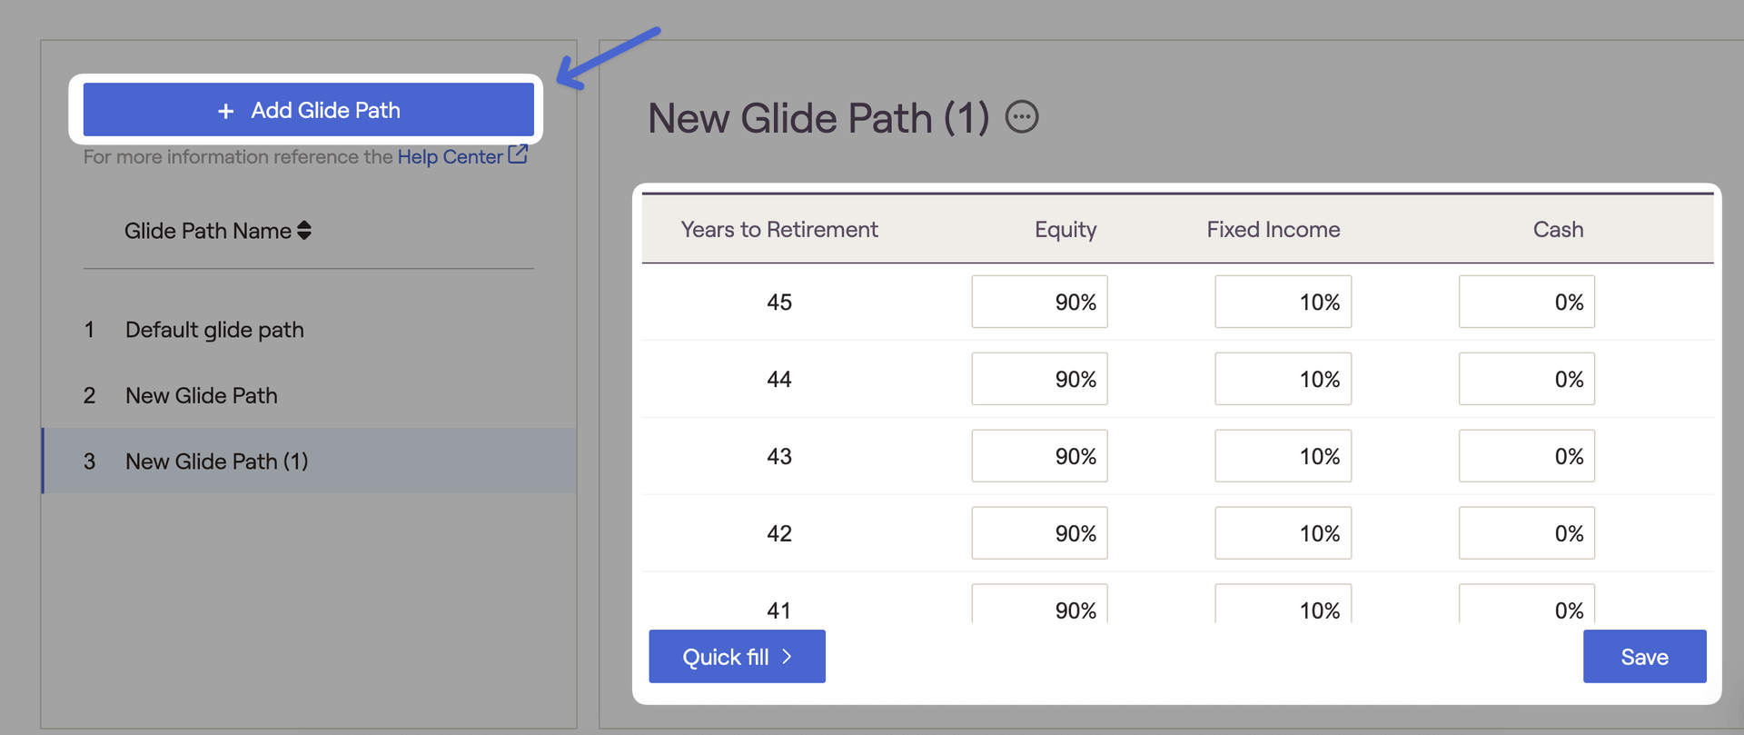
Task: Edit Equity field for year 44
Action: click(1039, 379)
